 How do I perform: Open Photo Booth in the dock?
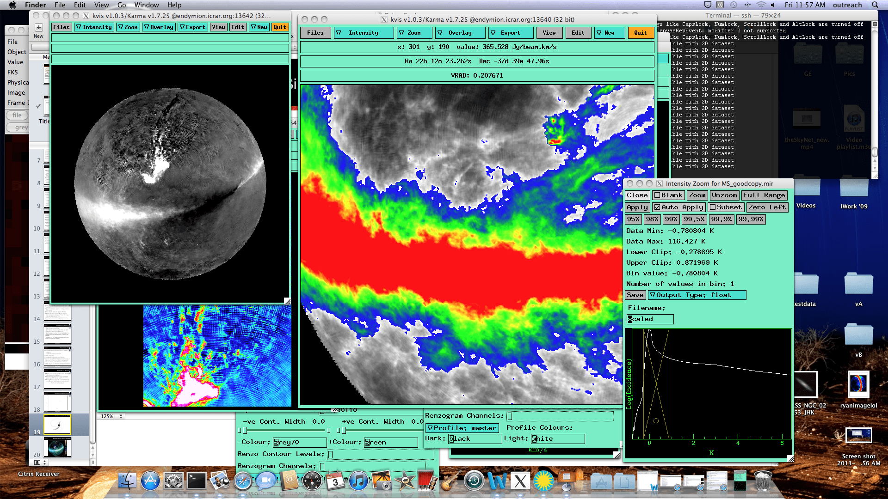[x=428, y=481]
